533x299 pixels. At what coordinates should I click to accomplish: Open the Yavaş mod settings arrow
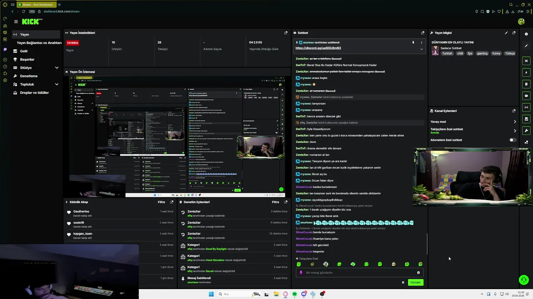(515, 122)
